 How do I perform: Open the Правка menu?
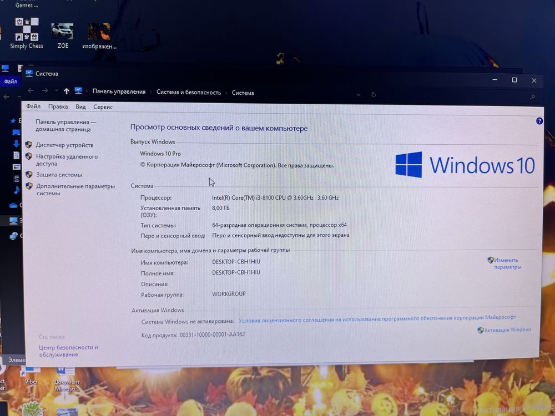point(58,106)
